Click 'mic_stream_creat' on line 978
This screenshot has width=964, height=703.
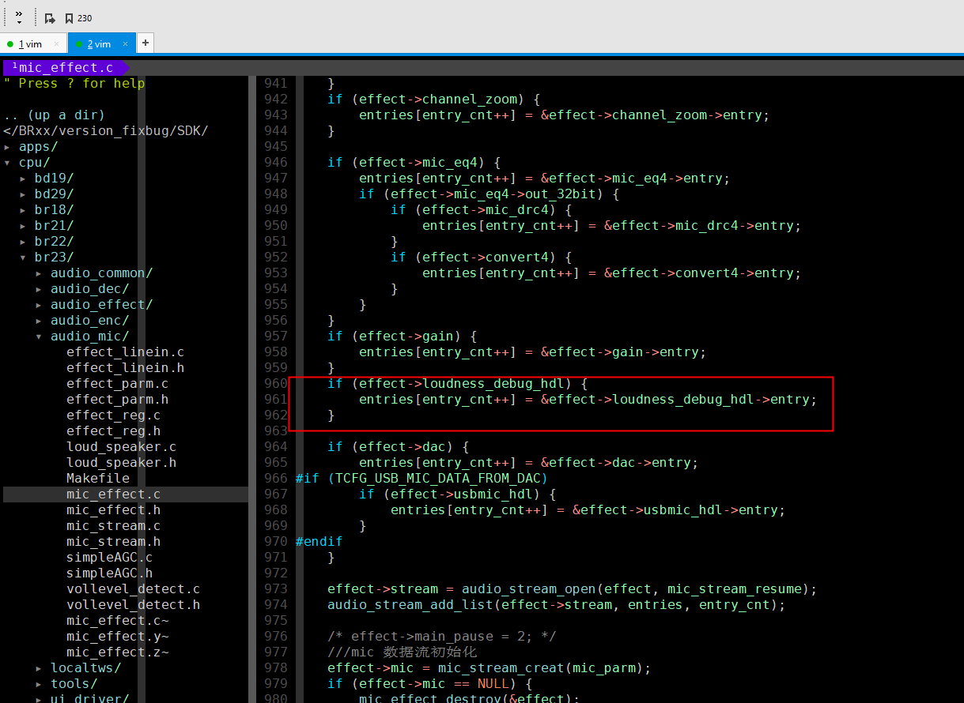[501, 668]
